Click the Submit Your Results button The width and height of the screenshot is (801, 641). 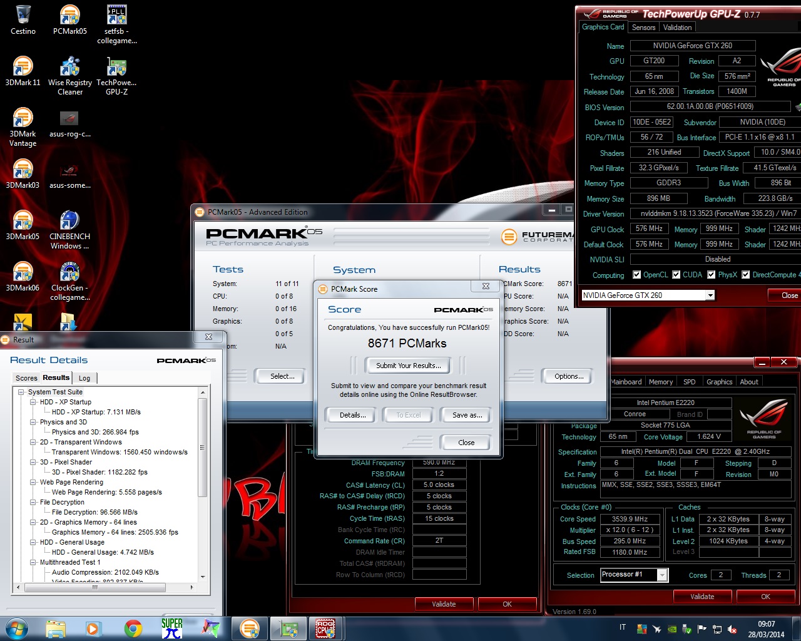click(408, 366)
